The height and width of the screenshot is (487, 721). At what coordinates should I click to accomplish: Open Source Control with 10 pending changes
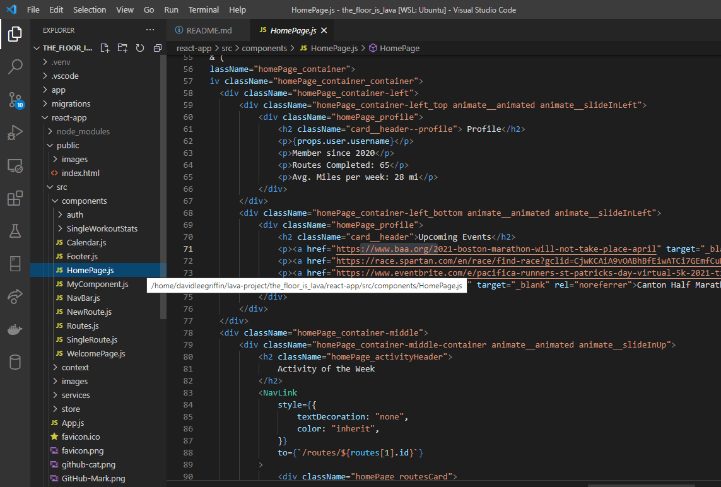click(15, 100)
